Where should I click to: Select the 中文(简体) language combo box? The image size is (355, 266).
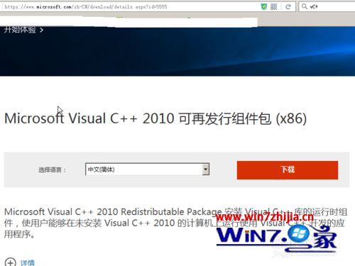click(147, 170)
